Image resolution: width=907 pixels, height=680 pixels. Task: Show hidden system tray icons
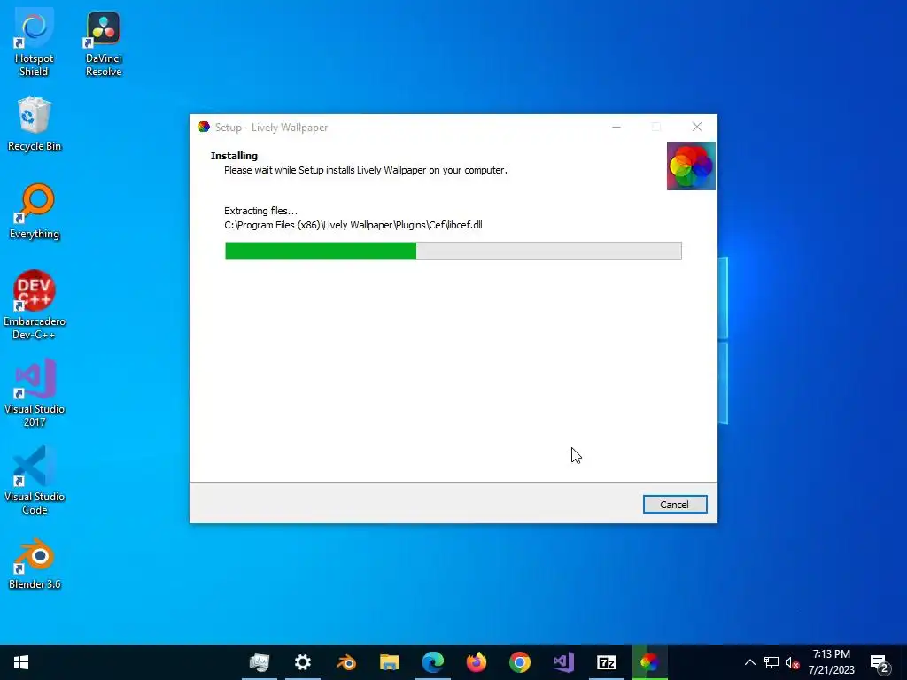(749, 662)
